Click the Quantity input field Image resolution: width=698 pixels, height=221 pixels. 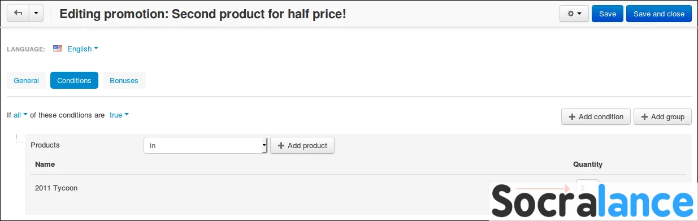587,188
